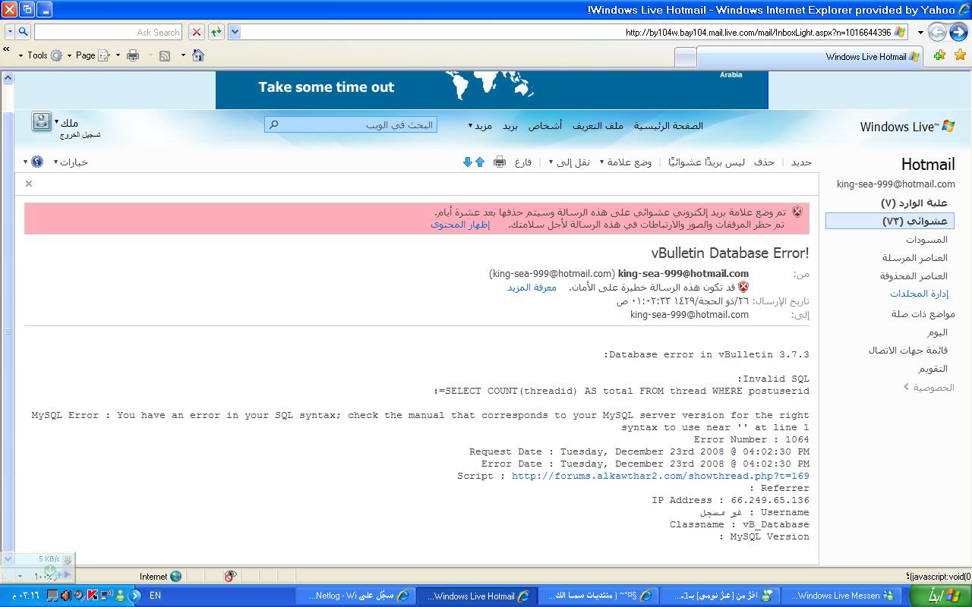Click the RSS feeds icon
Screen dimensions: 972x607
click(x=165, y=55)
